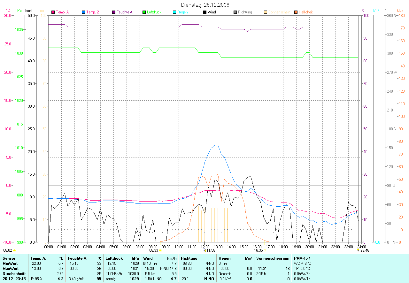
Task: Click the purple Feuchte A. legend swatch
Action: pos(114,12)
